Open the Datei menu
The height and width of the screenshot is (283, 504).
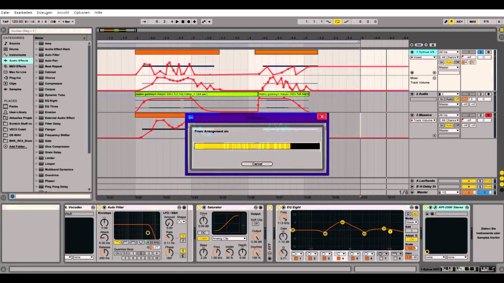click(x=5, y=13)
